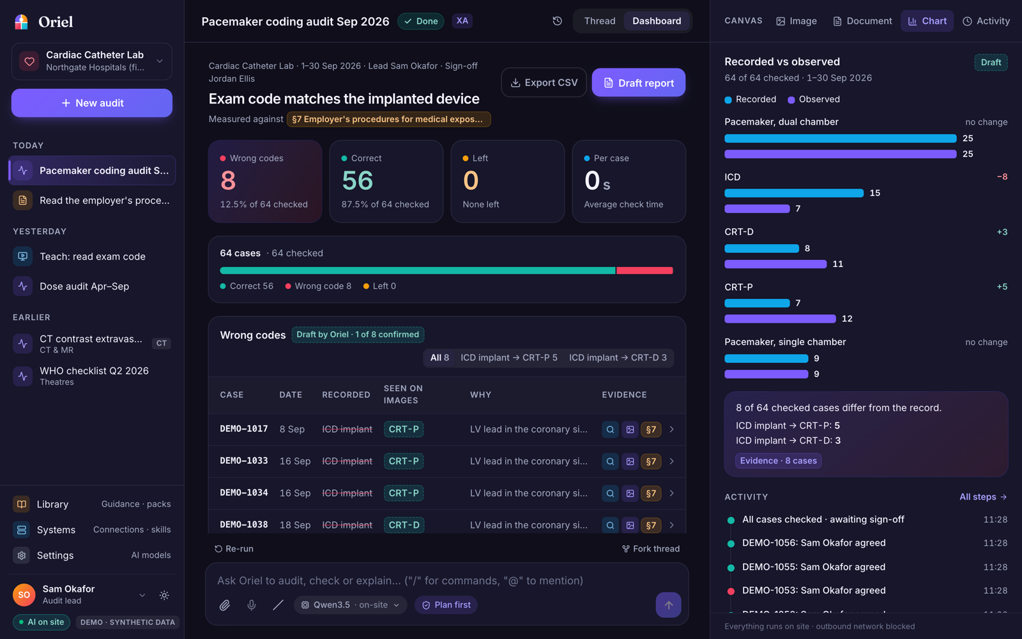Click the attach file paperclip icon
Image resolution: width=1022 pixels, height=639 pixels.
tap(225, 605)
